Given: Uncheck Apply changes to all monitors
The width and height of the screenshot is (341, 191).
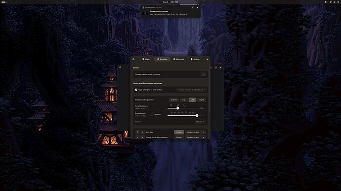Looking at the screenshot, I should (x=136, y=90).
